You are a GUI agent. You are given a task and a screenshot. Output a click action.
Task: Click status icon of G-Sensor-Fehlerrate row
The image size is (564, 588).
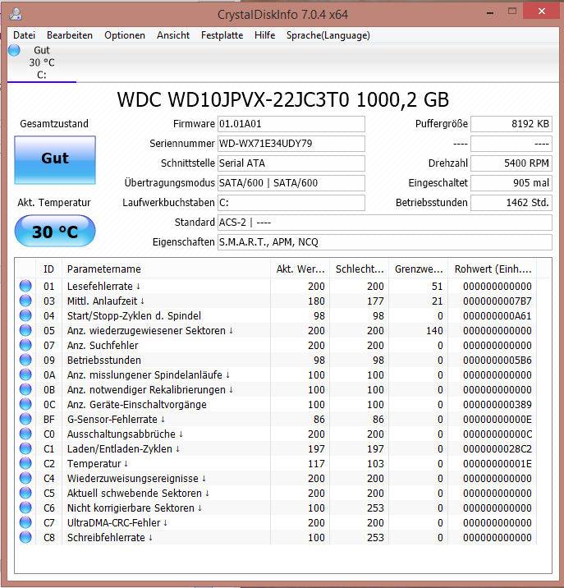(25, 419)
